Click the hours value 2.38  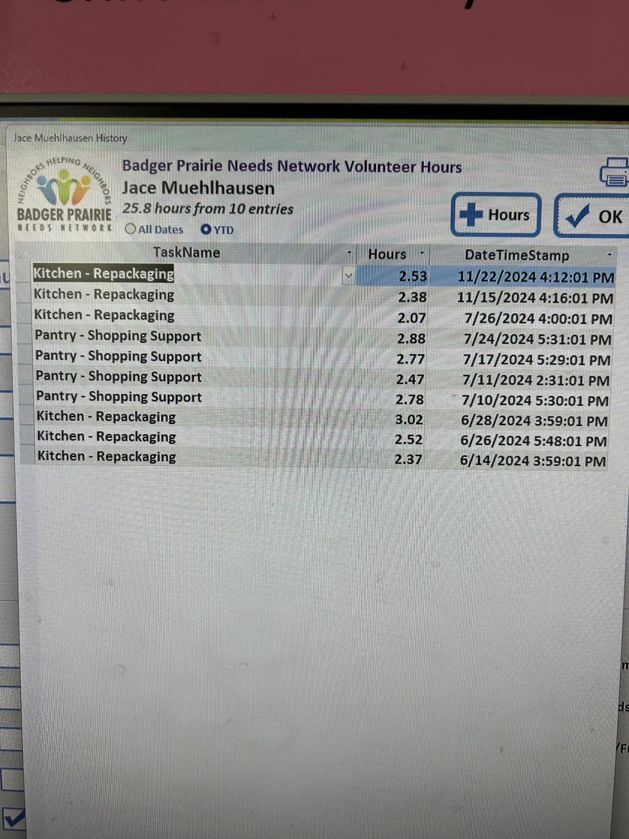click(x=412, y=297)
